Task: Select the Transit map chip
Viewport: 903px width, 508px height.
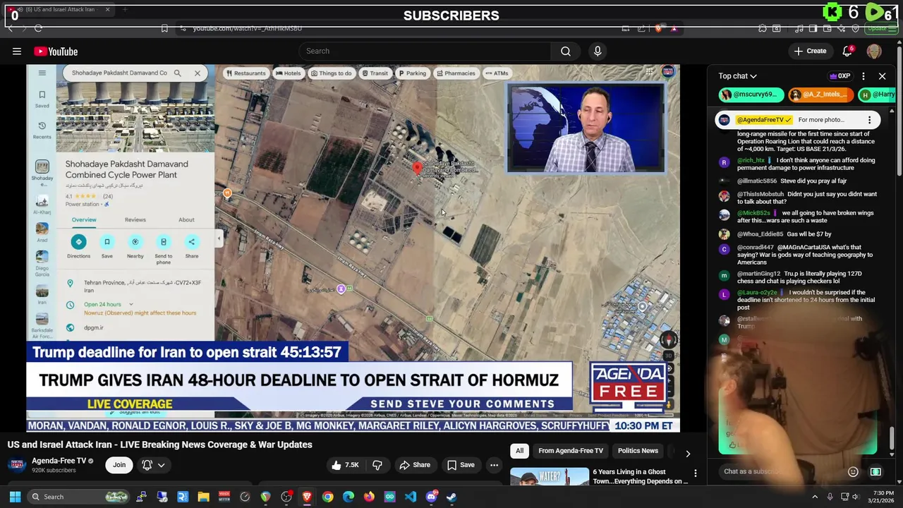Action: (x=375, y=73)
